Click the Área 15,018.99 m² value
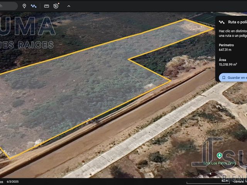 coord(228,64)
